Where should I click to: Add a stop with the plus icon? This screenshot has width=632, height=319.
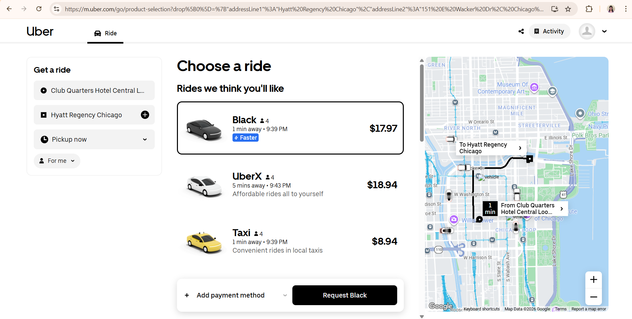pyautogui.click(x=145, y=115)
